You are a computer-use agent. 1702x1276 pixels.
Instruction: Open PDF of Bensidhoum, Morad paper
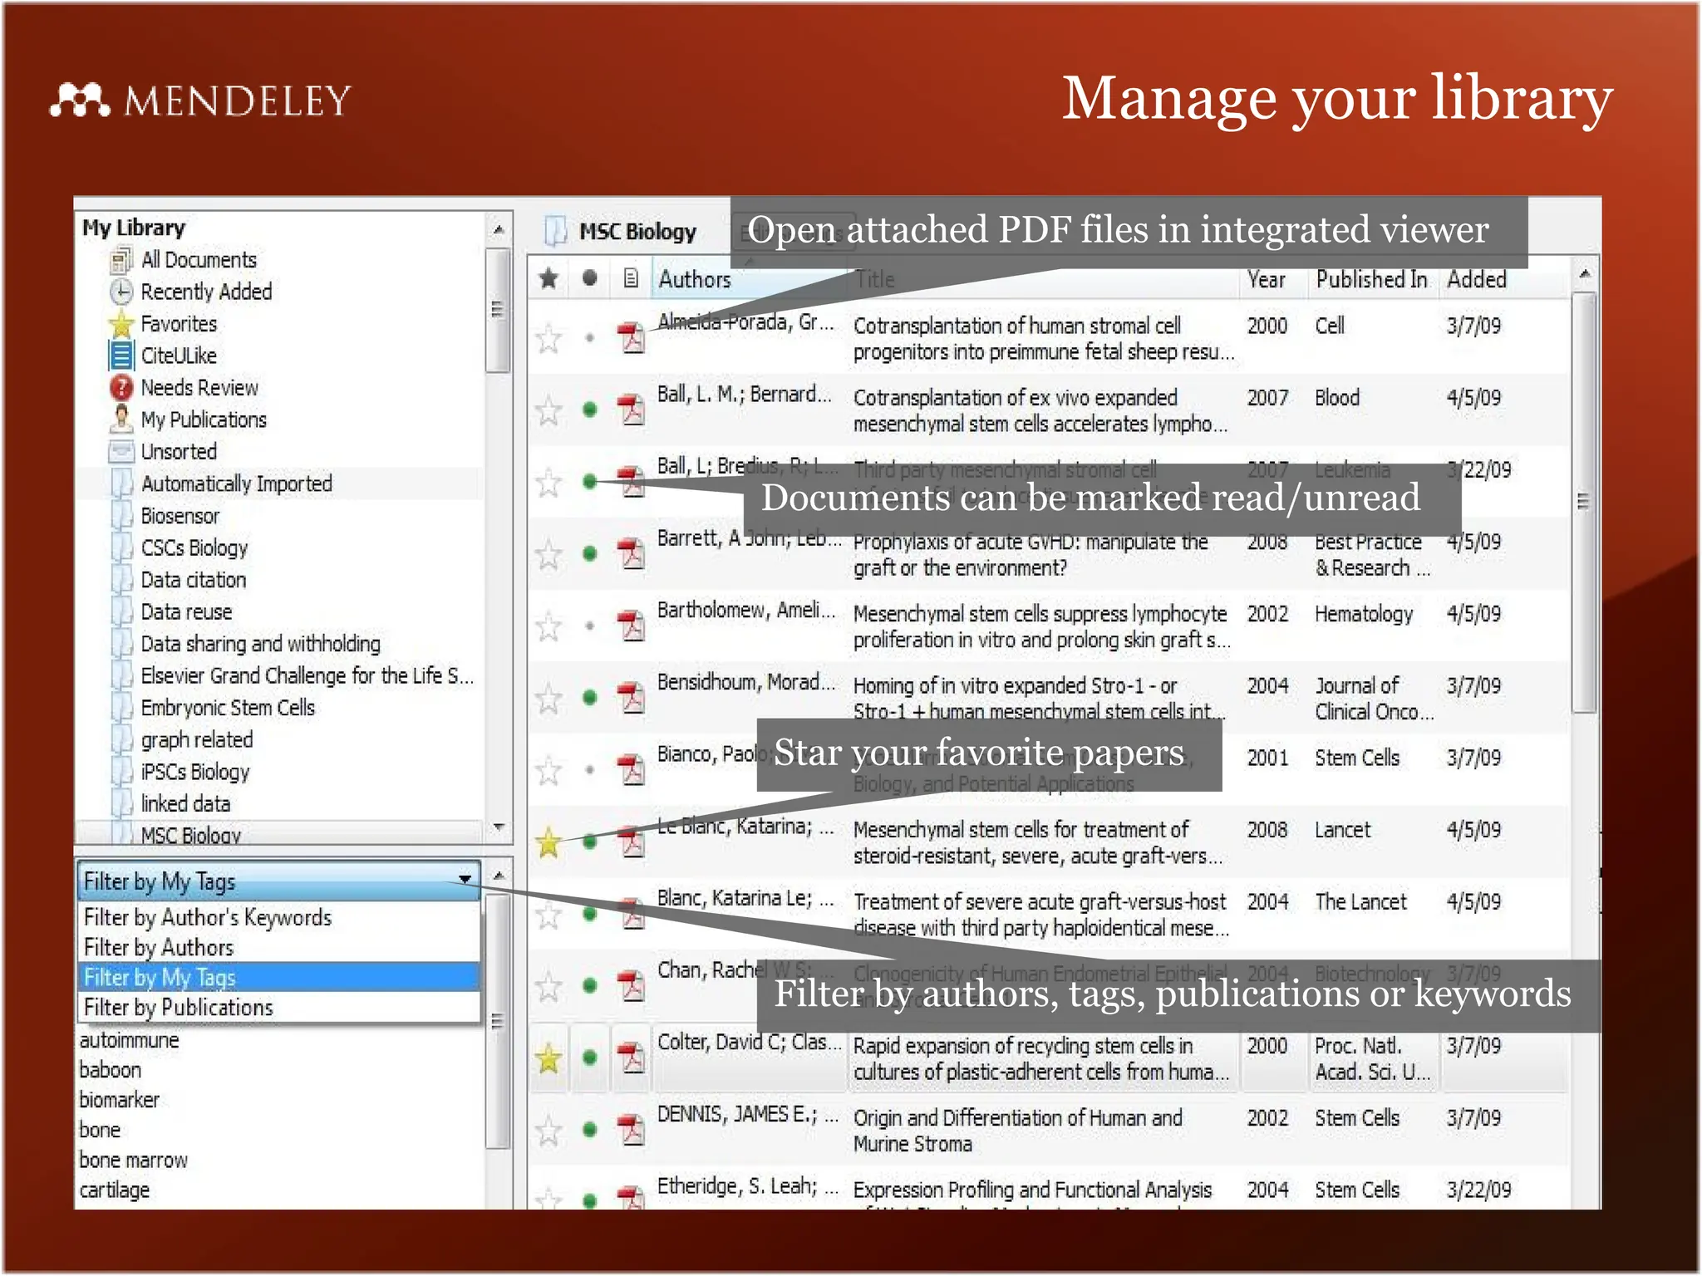coord(632,697)
